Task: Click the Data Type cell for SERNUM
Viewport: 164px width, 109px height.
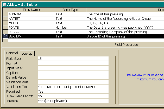Action: point(70,36)
